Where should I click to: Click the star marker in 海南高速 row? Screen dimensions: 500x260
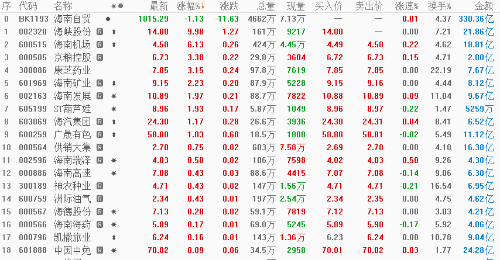(x=114, y=173)
